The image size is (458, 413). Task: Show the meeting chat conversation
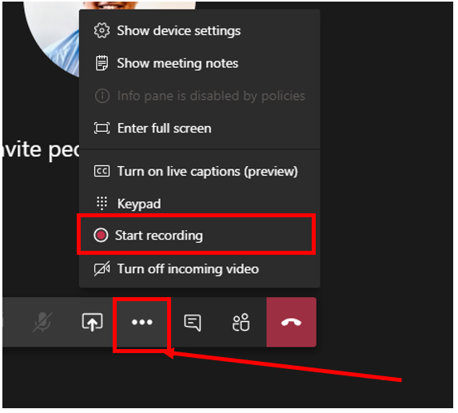193,323
